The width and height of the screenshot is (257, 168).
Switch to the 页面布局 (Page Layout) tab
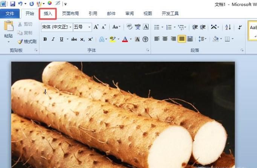point(70,14)
